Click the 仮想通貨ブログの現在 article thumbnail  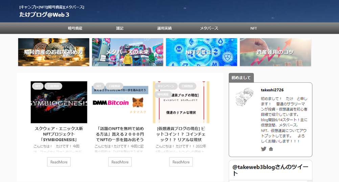[181, 102]
